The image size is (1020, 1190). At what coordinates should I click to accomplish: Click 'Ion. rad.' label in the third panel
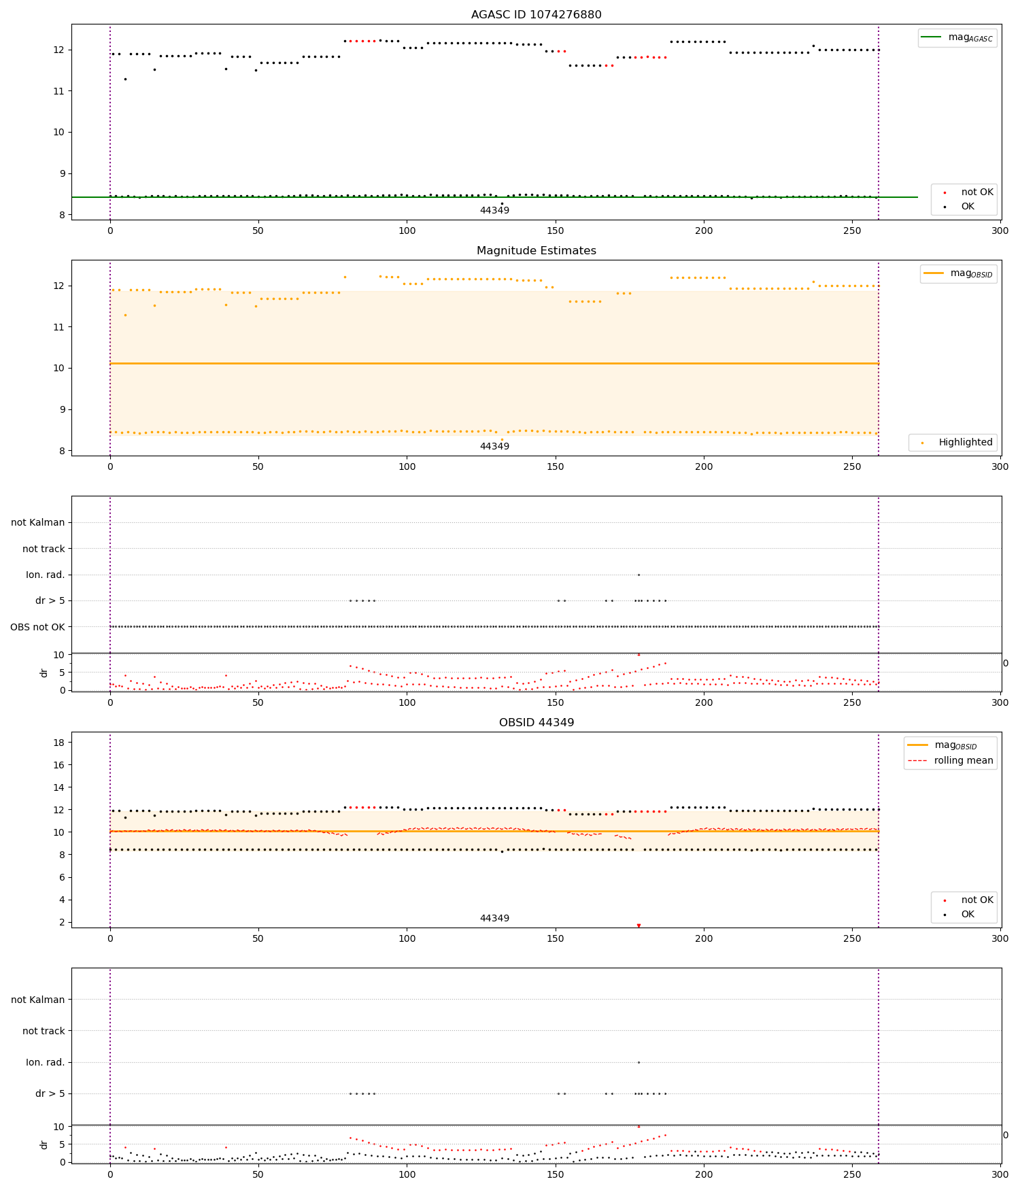pos(46,575)
